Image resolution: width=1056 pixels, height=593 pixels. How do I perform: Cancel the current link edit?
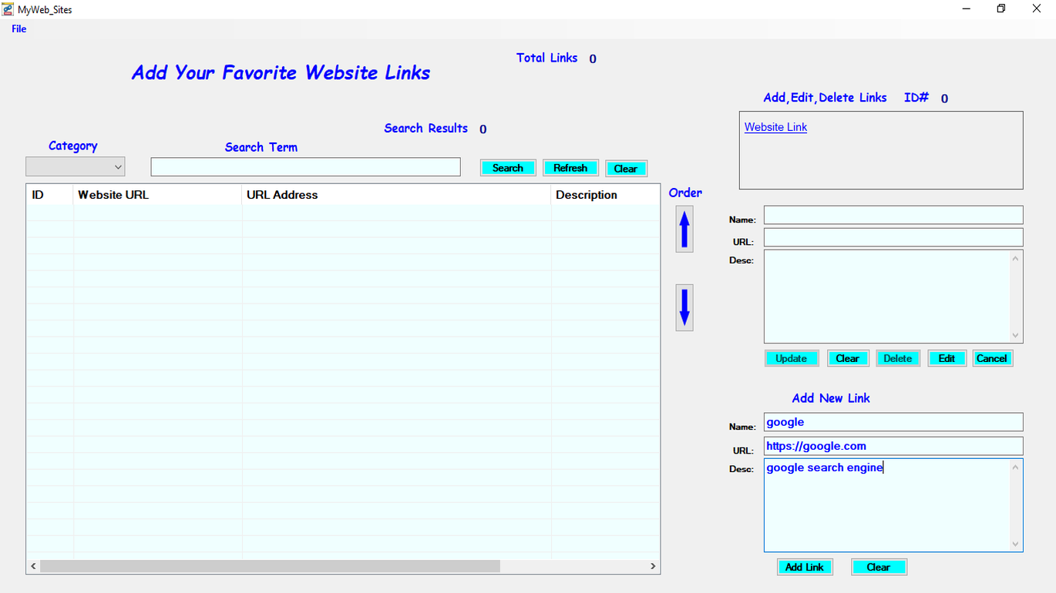point(992,357)
